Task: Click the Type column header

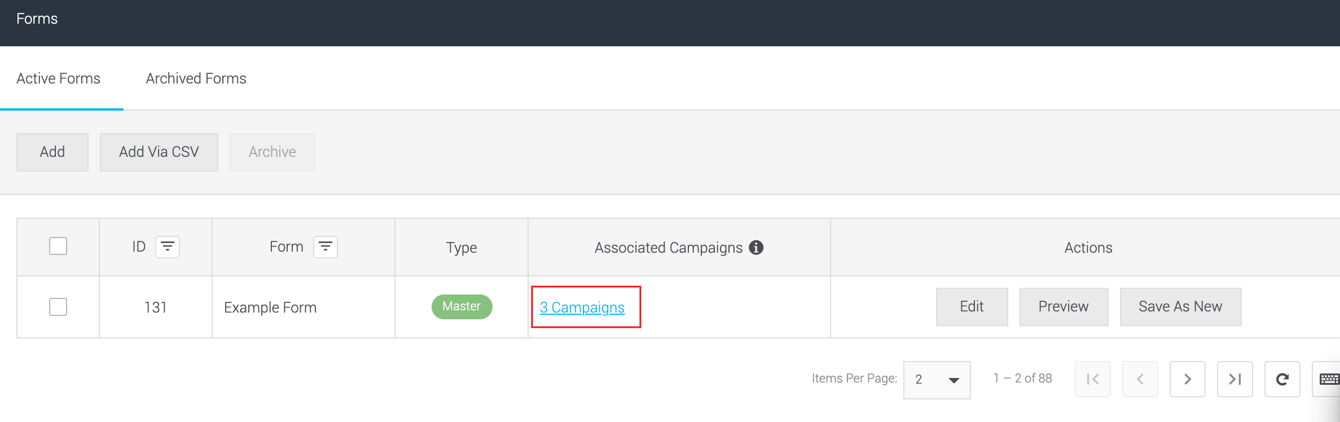Action: [462, 248]
